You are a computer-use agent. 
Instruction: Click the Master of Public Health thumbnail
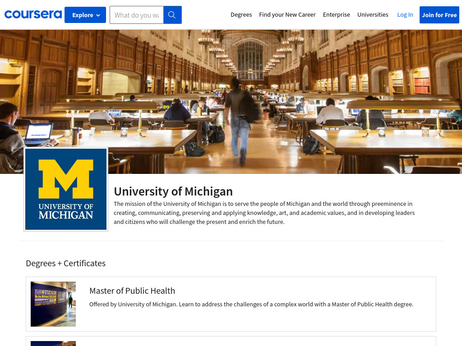(53, 304)
